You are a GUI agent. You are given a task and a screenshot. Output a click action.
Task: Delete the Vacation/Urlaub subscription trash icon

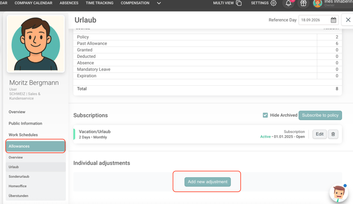point(333,134)
